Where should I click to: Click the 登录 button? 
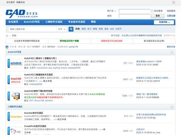[158, 16]
